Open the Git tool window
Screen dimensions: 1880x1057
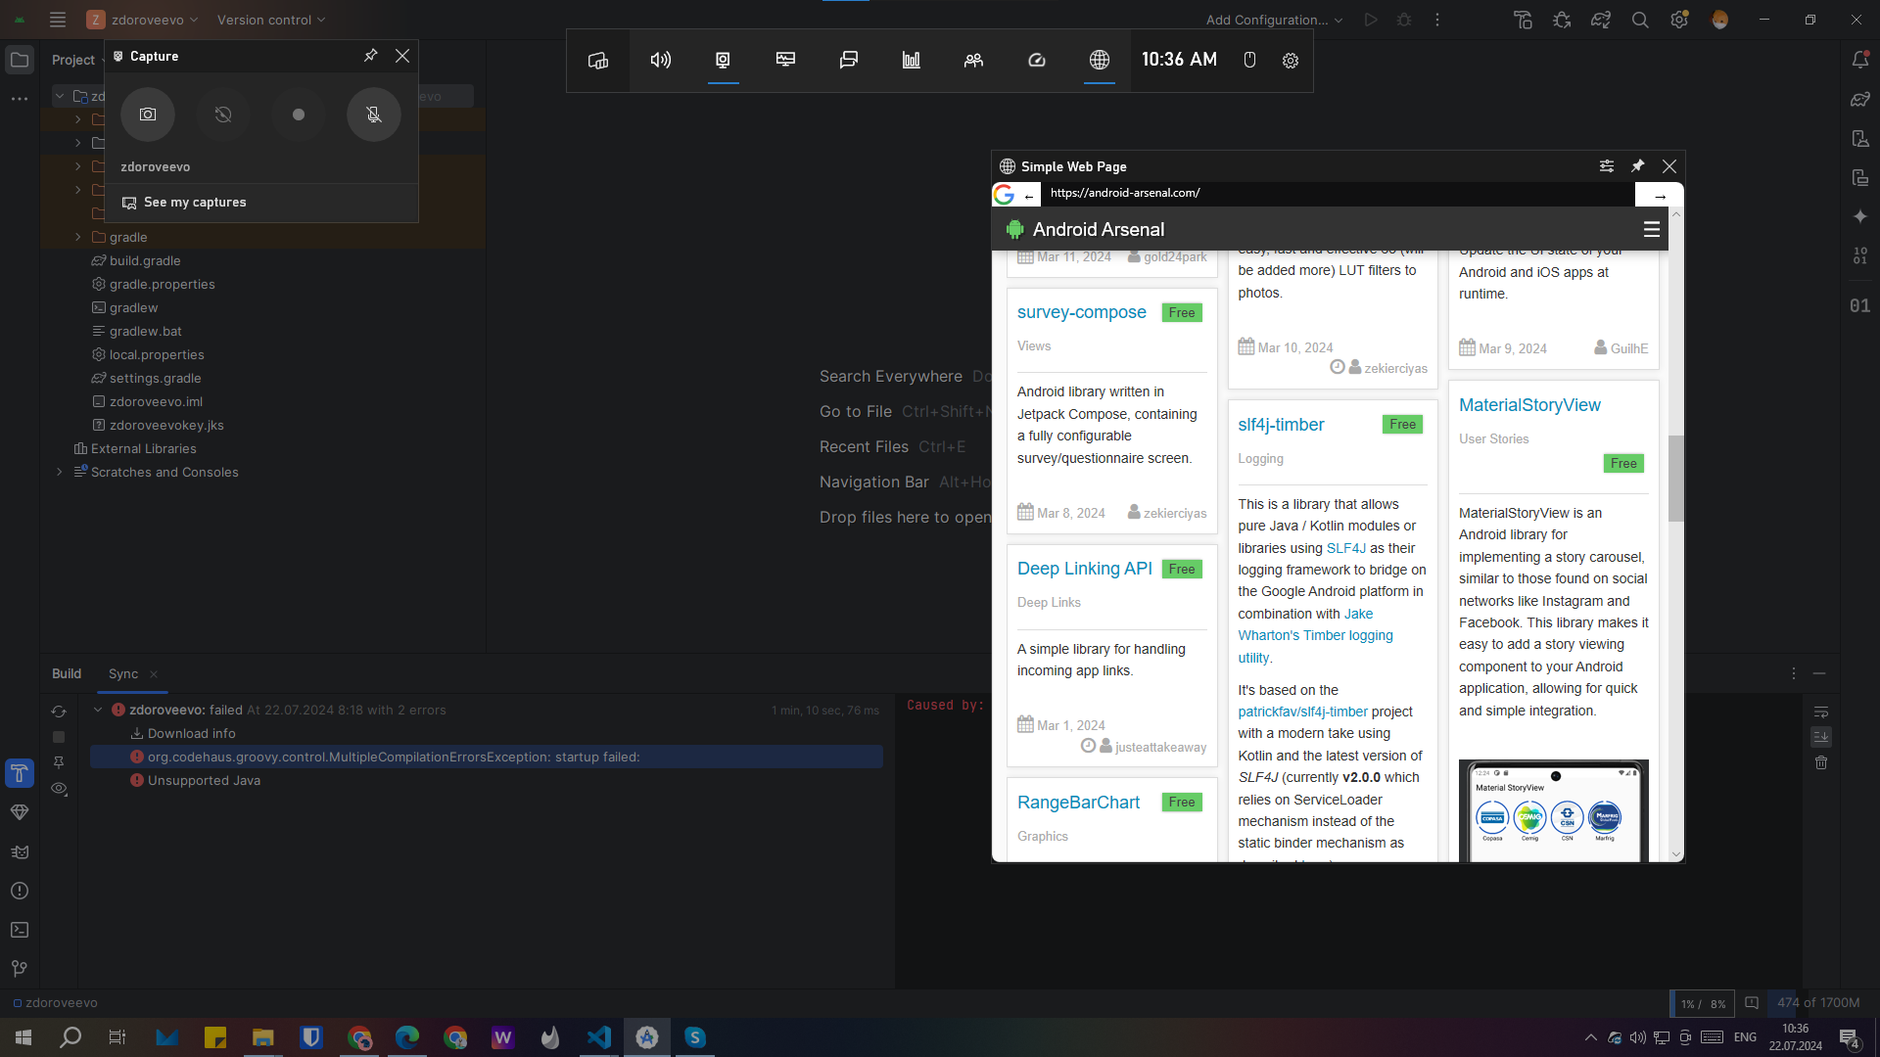[x=20, y=969]
